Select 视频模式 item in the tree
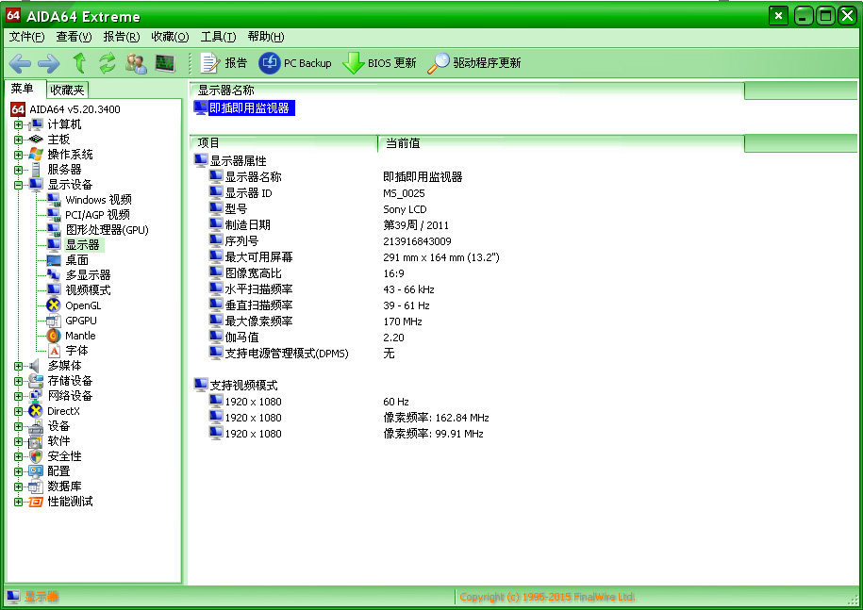 coord(88,290)
